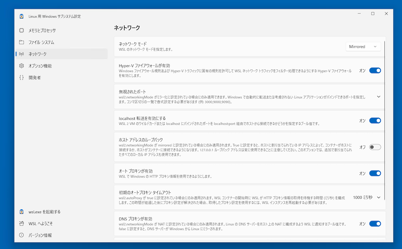Toggle the オート プロキシが有効 switch
Image resolution: width=402 pixels, height=249 pixels.
coord(375,173)
